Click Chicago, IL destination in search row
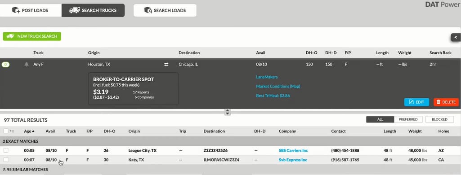461x175 pixels. pyautogui.click(x=188, y=64)
